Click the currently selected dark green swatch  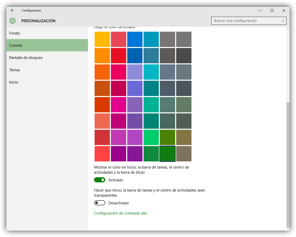click(168, 154)
